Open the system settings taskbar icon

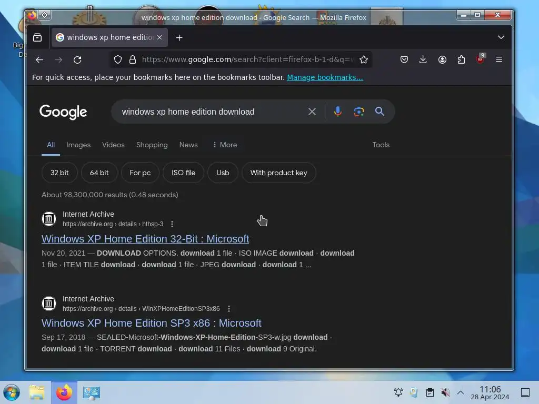point(92,392)
